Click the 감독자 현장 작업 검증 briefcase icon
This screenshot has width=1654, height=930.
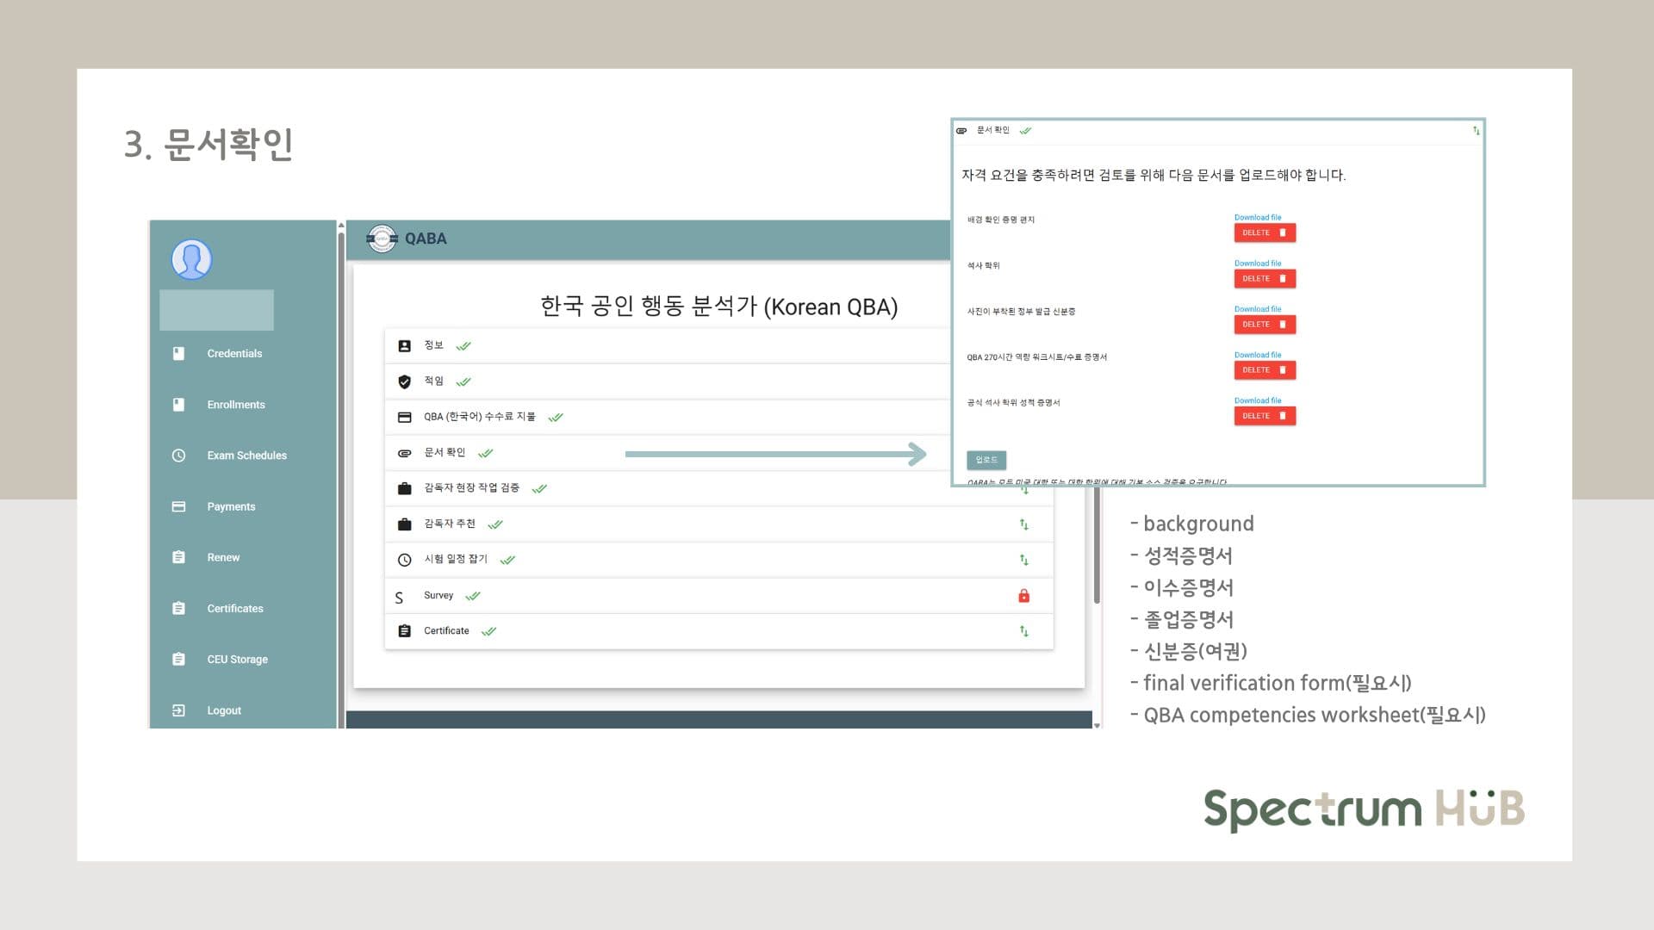tap(404, 488)
